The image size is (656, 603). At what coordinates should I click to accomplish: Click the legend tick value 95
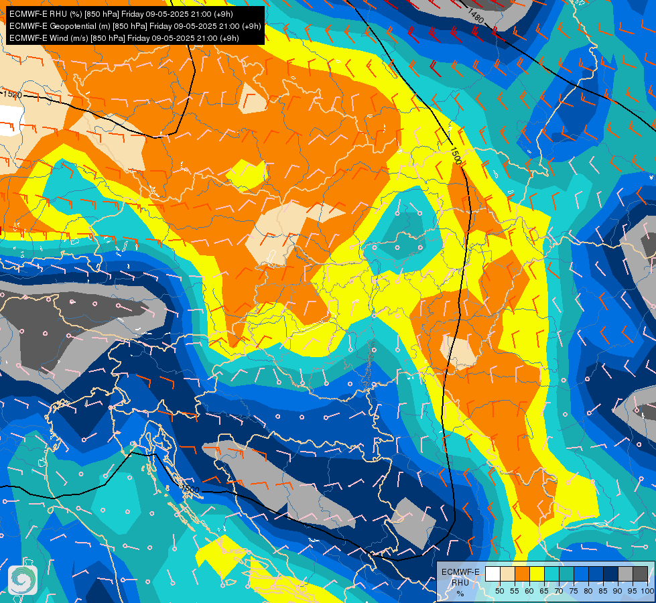pos(632,591)
